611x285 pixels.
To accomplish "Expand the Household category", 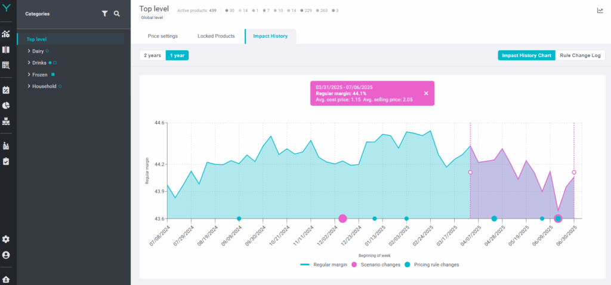I will tap(29, 87).
